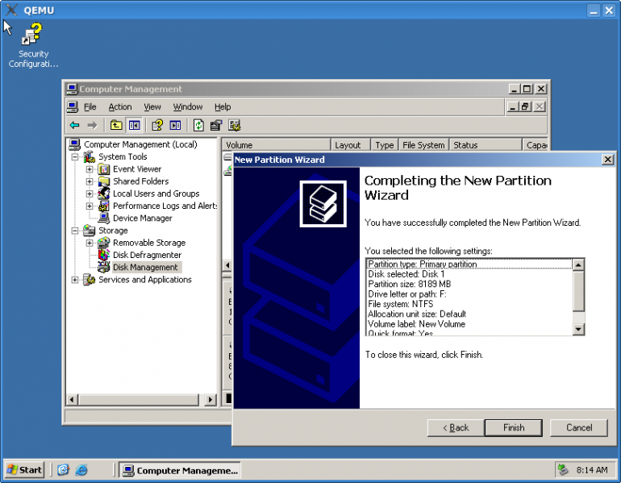
Task: Click the Up One Level toolbar icon
Action: 116,125
